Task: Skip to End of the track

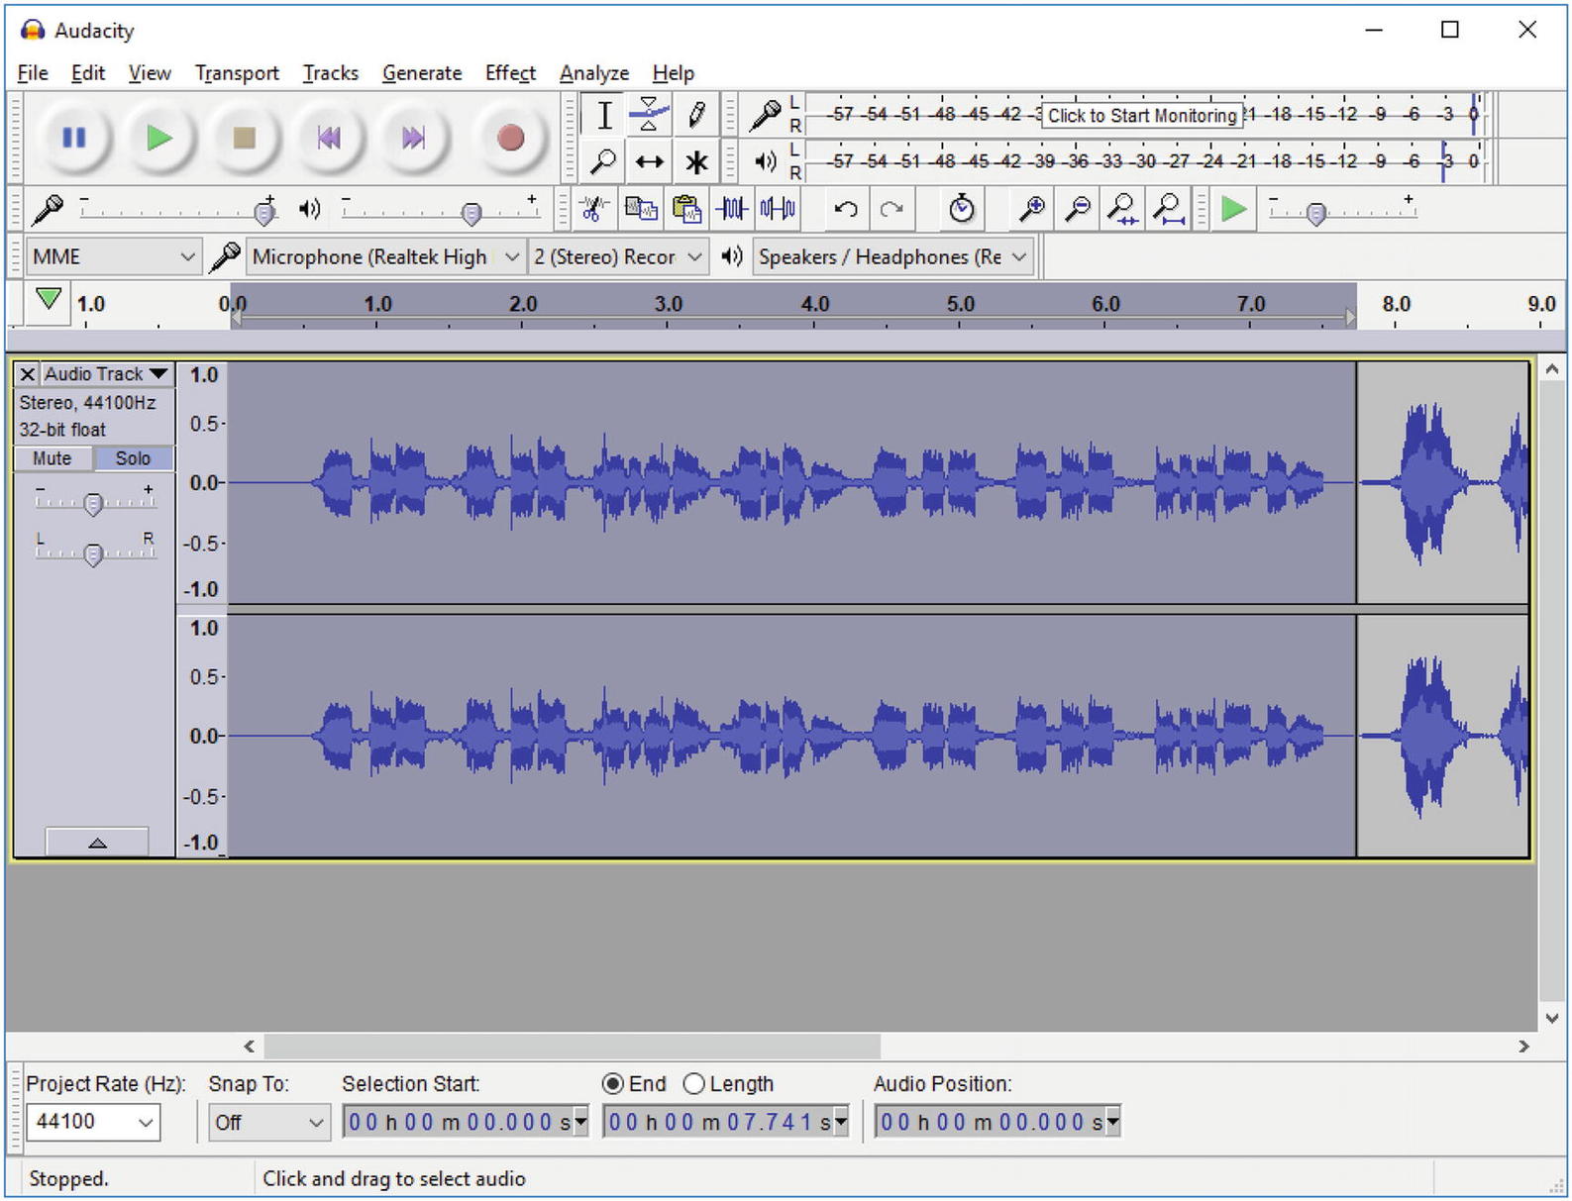Action: [x=413, y=138]
